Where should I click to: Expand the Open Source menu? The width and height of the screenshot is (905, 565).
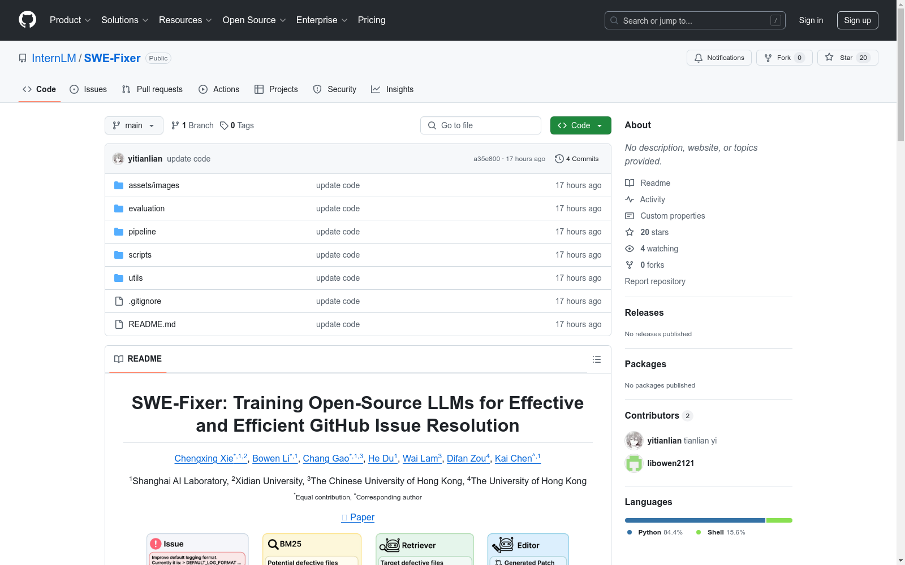click(x=255, y=20)
